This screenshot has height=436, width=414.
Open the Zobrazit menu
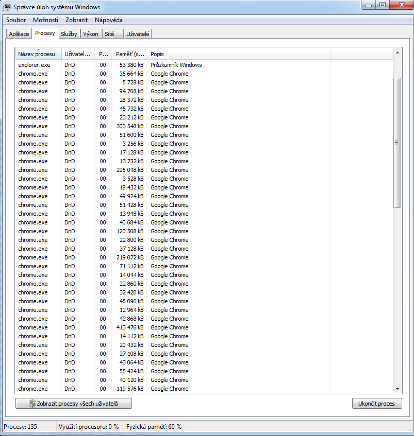(76, 20)
